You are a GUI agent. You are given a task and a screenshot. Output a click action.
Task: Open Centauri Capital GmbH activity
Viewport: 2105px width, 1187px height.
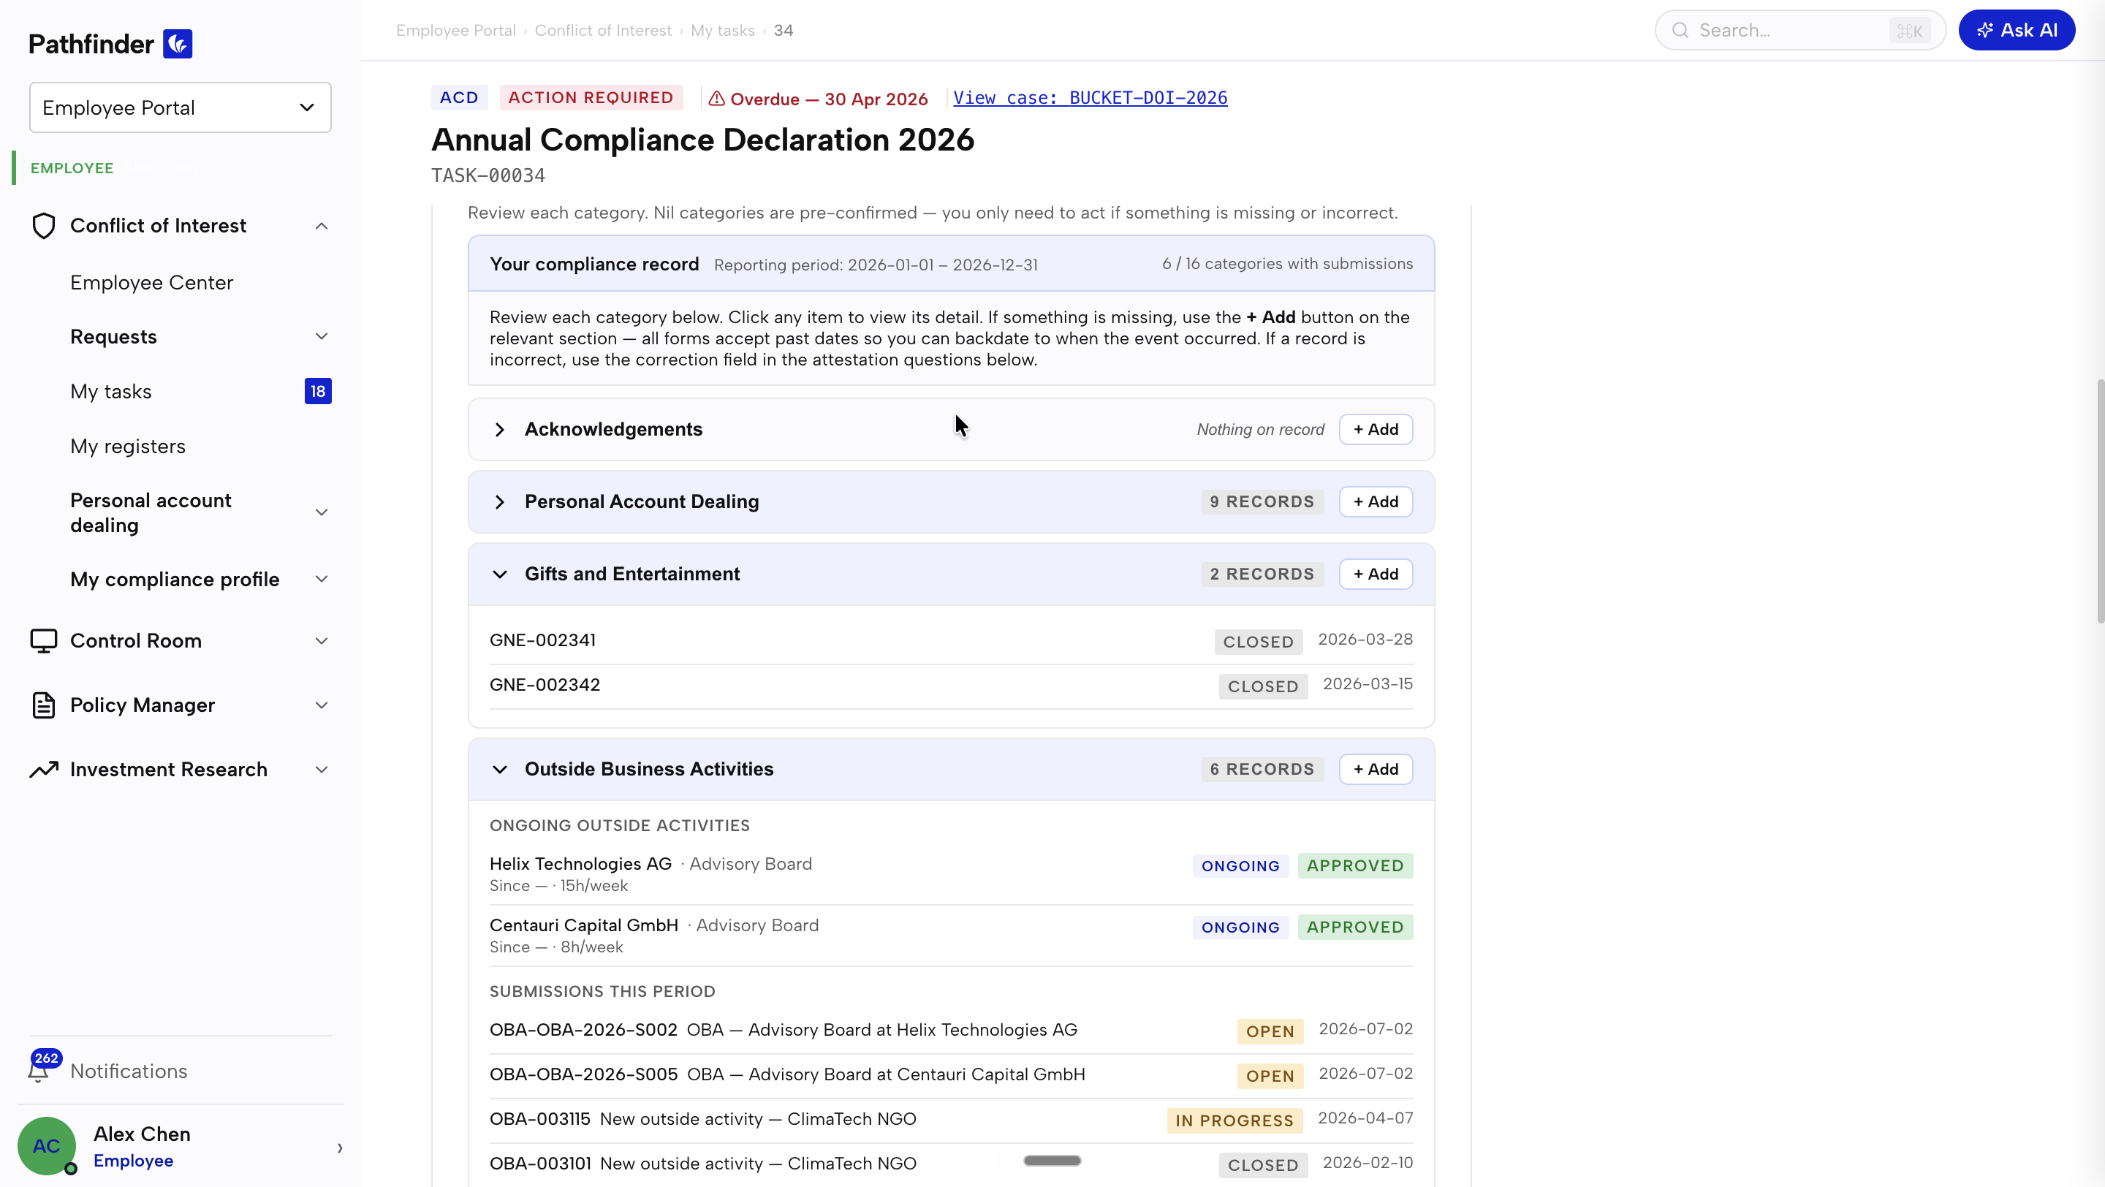pyautogui.click(x=951, y=936)
